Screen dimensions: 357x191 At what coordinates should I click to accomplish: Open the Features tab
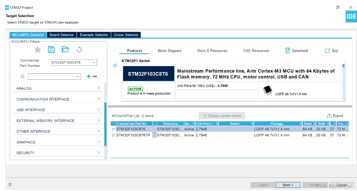tap(135, 50)
